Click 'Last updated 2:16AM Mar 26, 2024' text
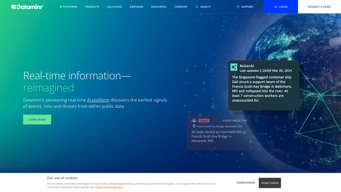The width and height of the screenshot is (341, 192). click(266, 71)
